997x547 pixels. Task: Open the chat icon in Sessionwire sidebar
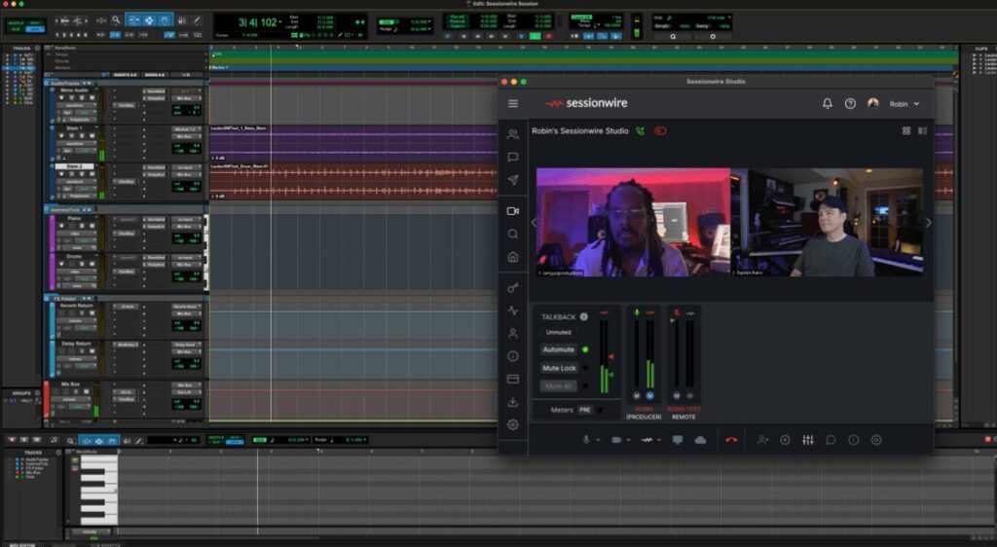(x=513, y=158)
